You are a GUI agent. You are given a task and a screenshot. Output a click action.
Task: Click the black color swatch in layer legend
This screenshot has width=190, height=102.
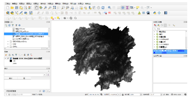[11, 61]
